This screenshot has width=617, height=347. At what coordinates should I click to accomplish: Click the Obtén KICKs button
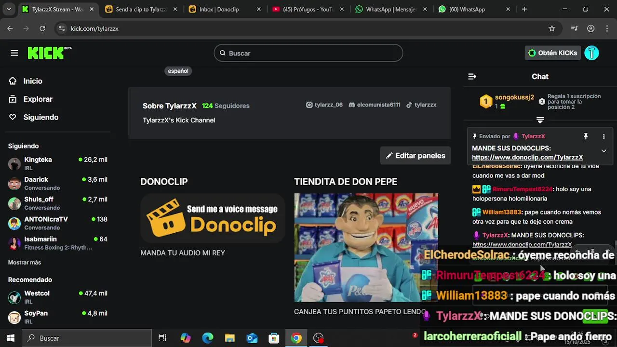click(552, 53)
